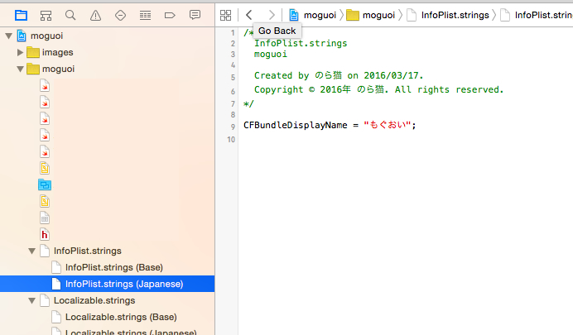Select InfoPlist.strings (Base) file
Viewport: 573px width, 335px height.
(113, 267)
